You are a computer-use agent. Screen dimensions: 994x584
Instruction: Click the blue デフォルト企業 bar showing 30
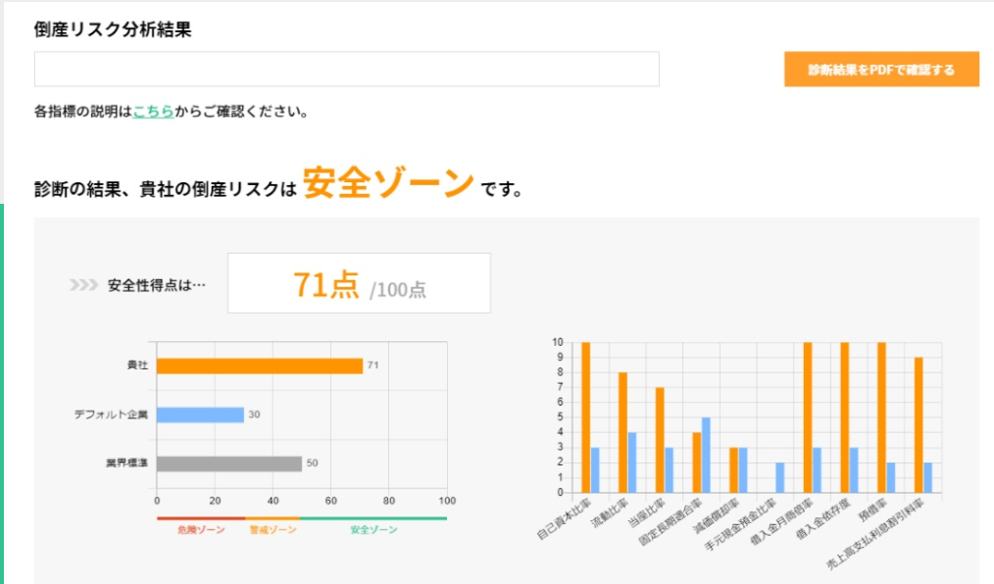pos(200,414)
